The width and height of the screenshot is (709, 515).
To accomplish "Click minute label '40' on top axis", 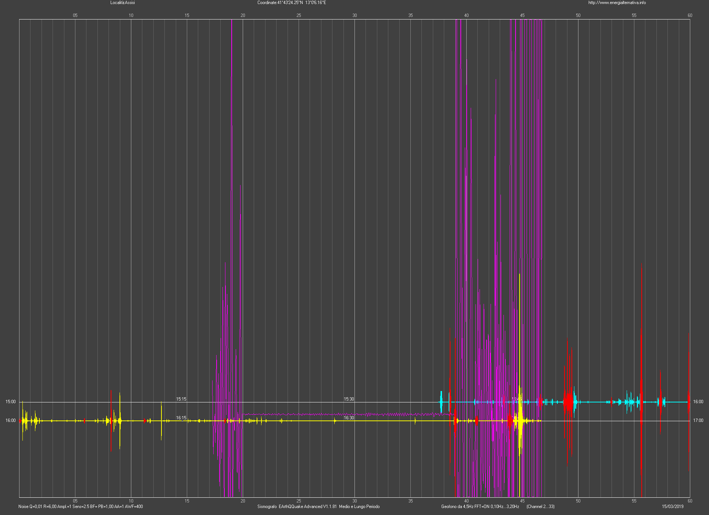I will pyautogui.click(x=466, y=15).
